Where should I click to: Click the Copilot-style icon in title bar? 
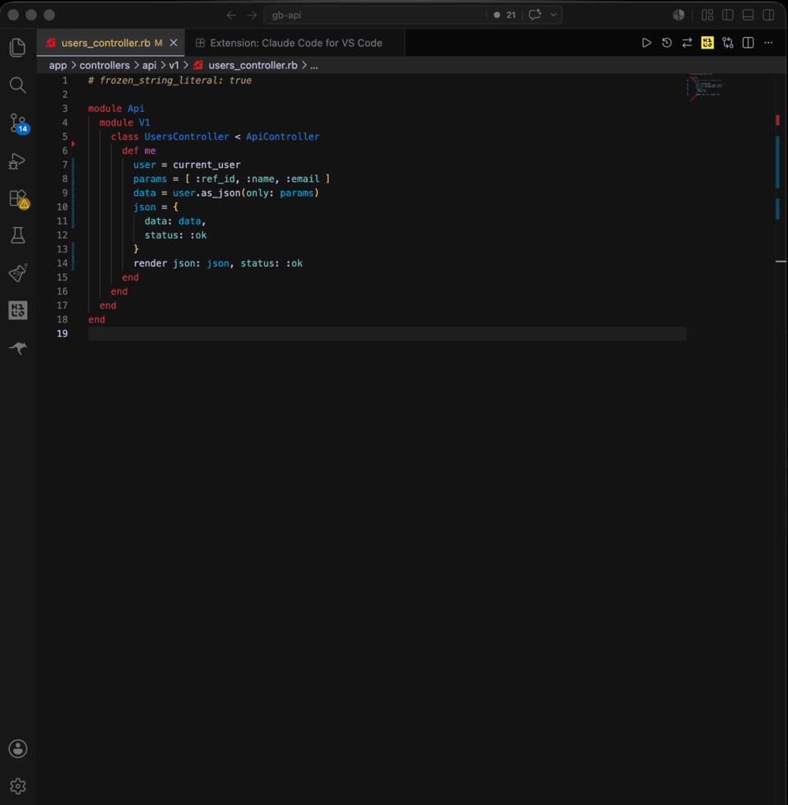679,15
